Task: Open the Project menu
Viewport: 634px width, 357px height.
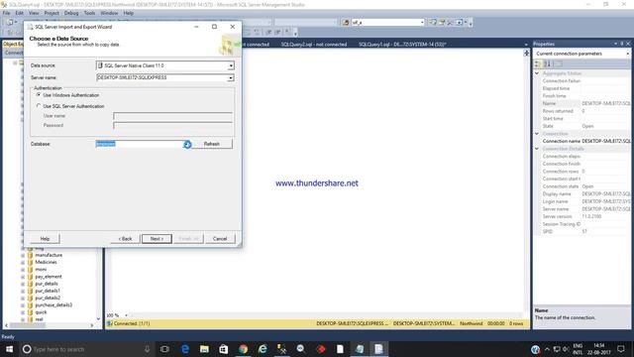Action: [x=52, y=13]
